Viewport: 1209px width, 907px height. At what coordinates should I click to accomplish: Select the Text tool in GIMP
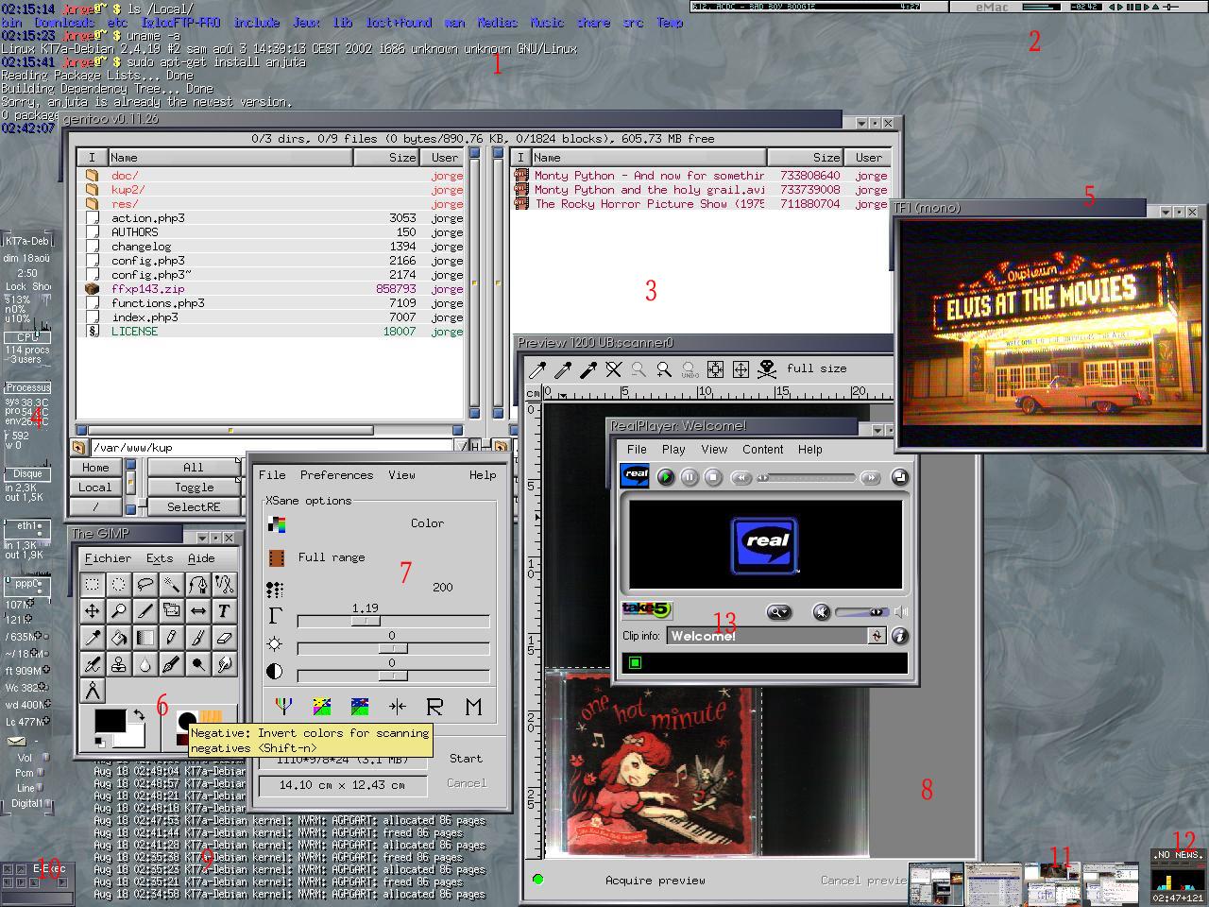pos(224,610)
